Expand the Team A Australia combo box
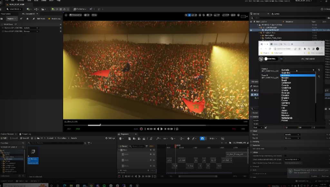Viewport: 330px width, 187px height. pos(297,70)
